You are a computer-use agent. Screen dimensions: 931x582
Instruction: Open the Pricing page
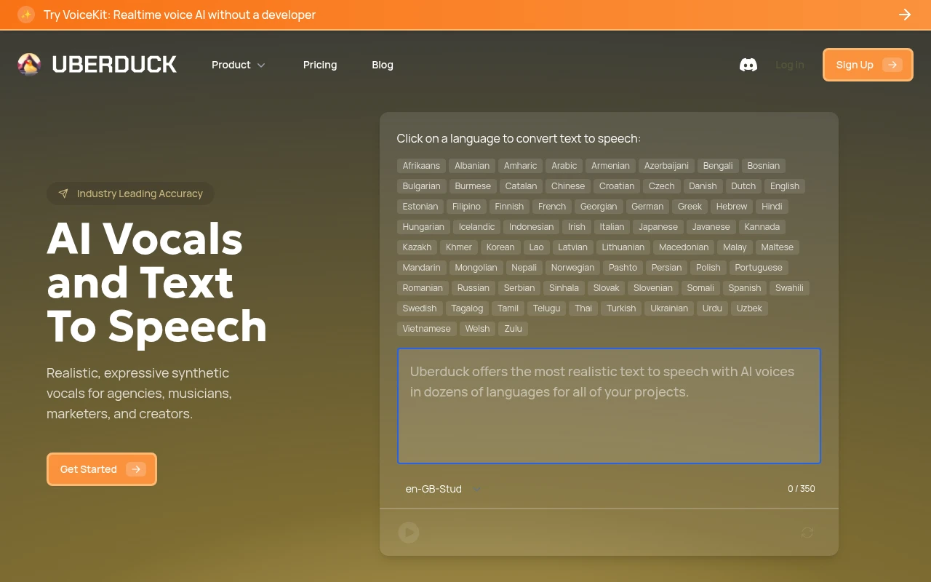(320, 65)
